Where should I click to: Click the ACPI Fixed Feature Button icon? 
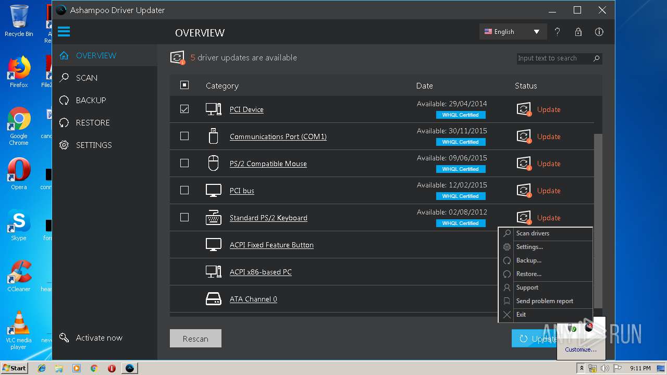coord(213,245)
